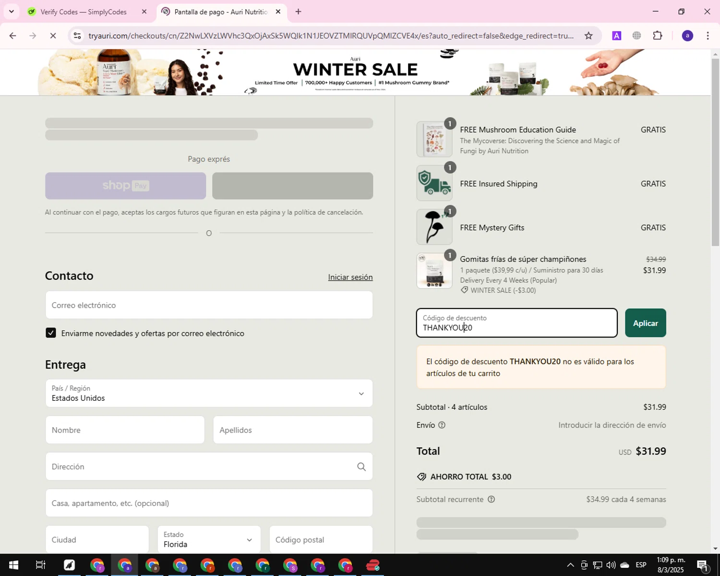Open the Extensions puzzle menu
Viewport: 720px width, 576px height.
click(657, 36)
